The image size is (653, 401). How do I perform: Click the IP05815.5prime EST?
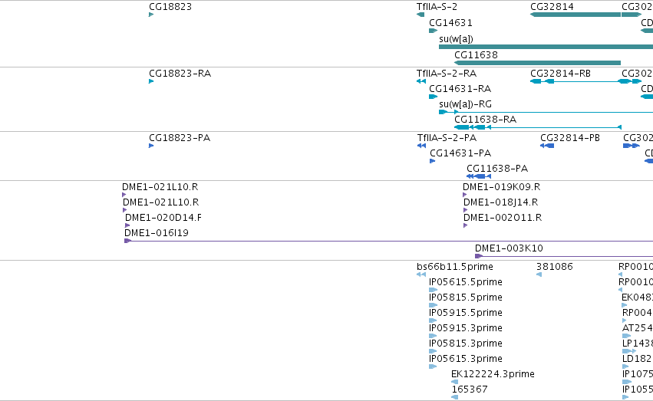[433, 305]
